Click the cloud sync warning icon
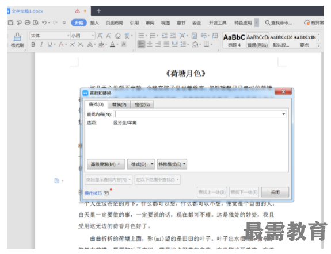This screenshot has width=331, height=254. coord(306,22)
